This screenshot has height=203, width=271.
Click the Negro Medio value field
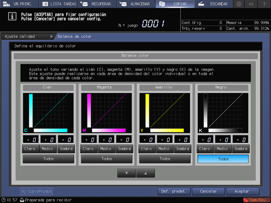(x=223, y=139)
